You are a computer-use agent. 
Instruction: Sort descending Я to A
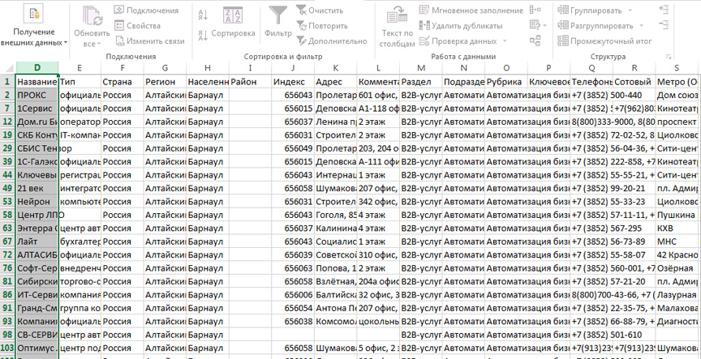click(x=203, y=35)
